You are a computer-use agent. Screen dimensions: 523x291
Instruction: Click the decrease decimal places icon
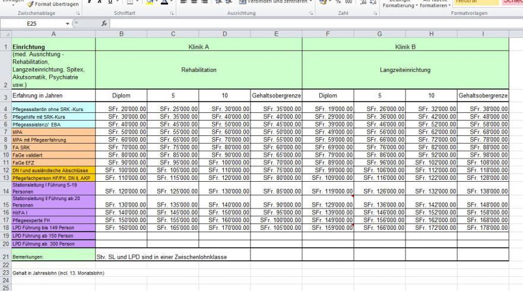point(373,2)
